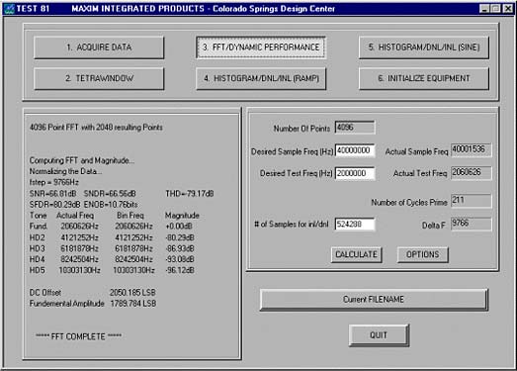Click the Fund. tone row label
Screen dimensions: 517x371
pos(39,227)
